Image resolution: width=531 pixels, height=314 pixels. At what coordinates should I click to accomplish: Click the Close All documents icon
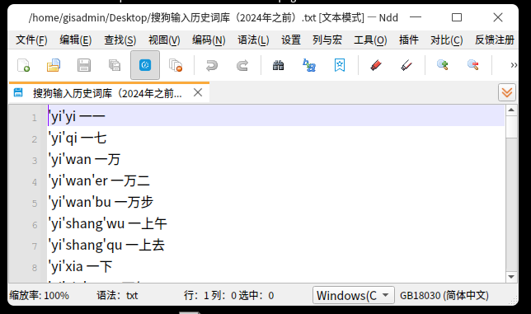point(176,65)
